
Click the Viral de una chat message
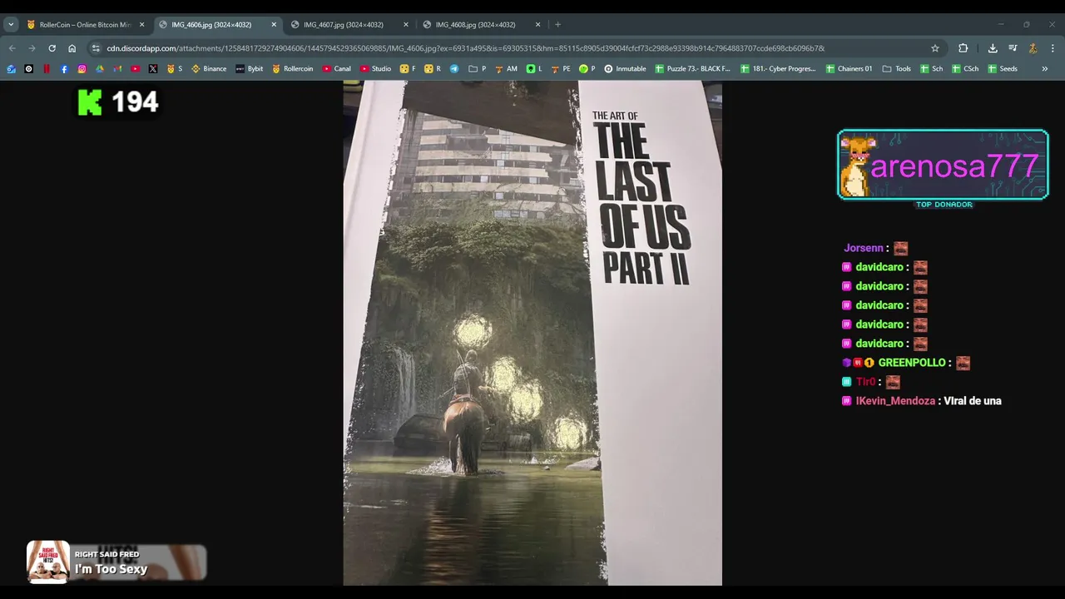pyautogui.click(x=973, y=401)
